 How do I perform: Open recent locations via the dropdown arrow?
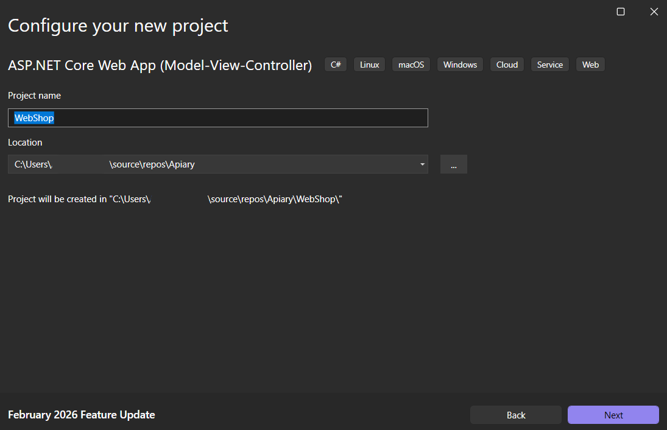click(422, 164)
